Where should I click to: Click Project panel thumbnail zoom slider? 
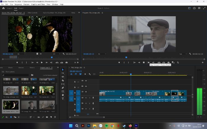click(x=23, y=117)
